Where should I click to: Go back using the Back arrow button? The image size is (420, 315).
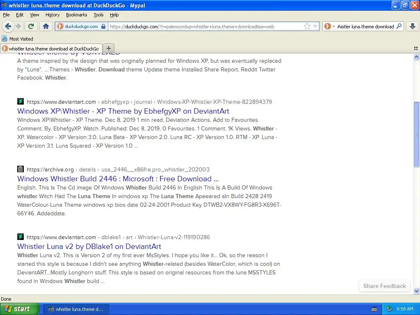[8, 26]
